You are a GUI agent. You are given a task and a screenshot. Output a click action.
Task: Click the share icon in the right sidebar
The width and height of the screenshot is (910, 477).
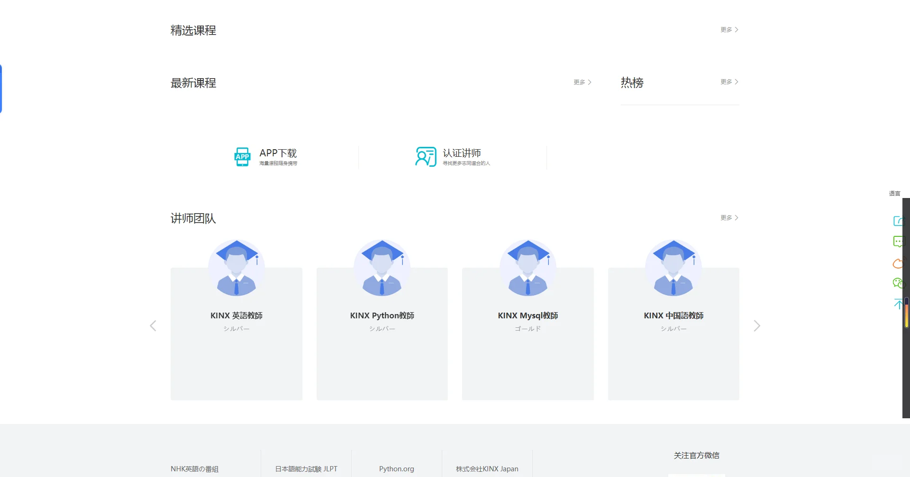898,221
